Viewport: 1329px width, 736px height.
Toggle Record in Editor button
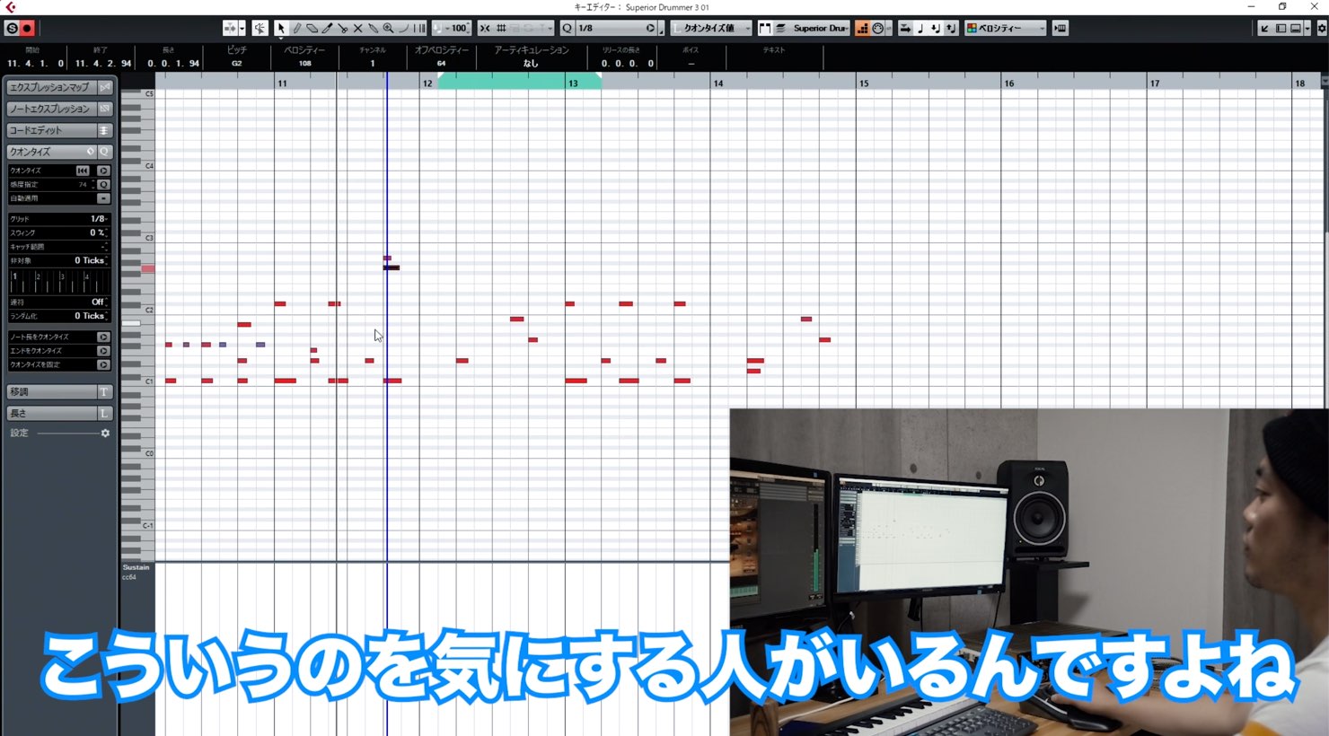(x=28, y=29)
